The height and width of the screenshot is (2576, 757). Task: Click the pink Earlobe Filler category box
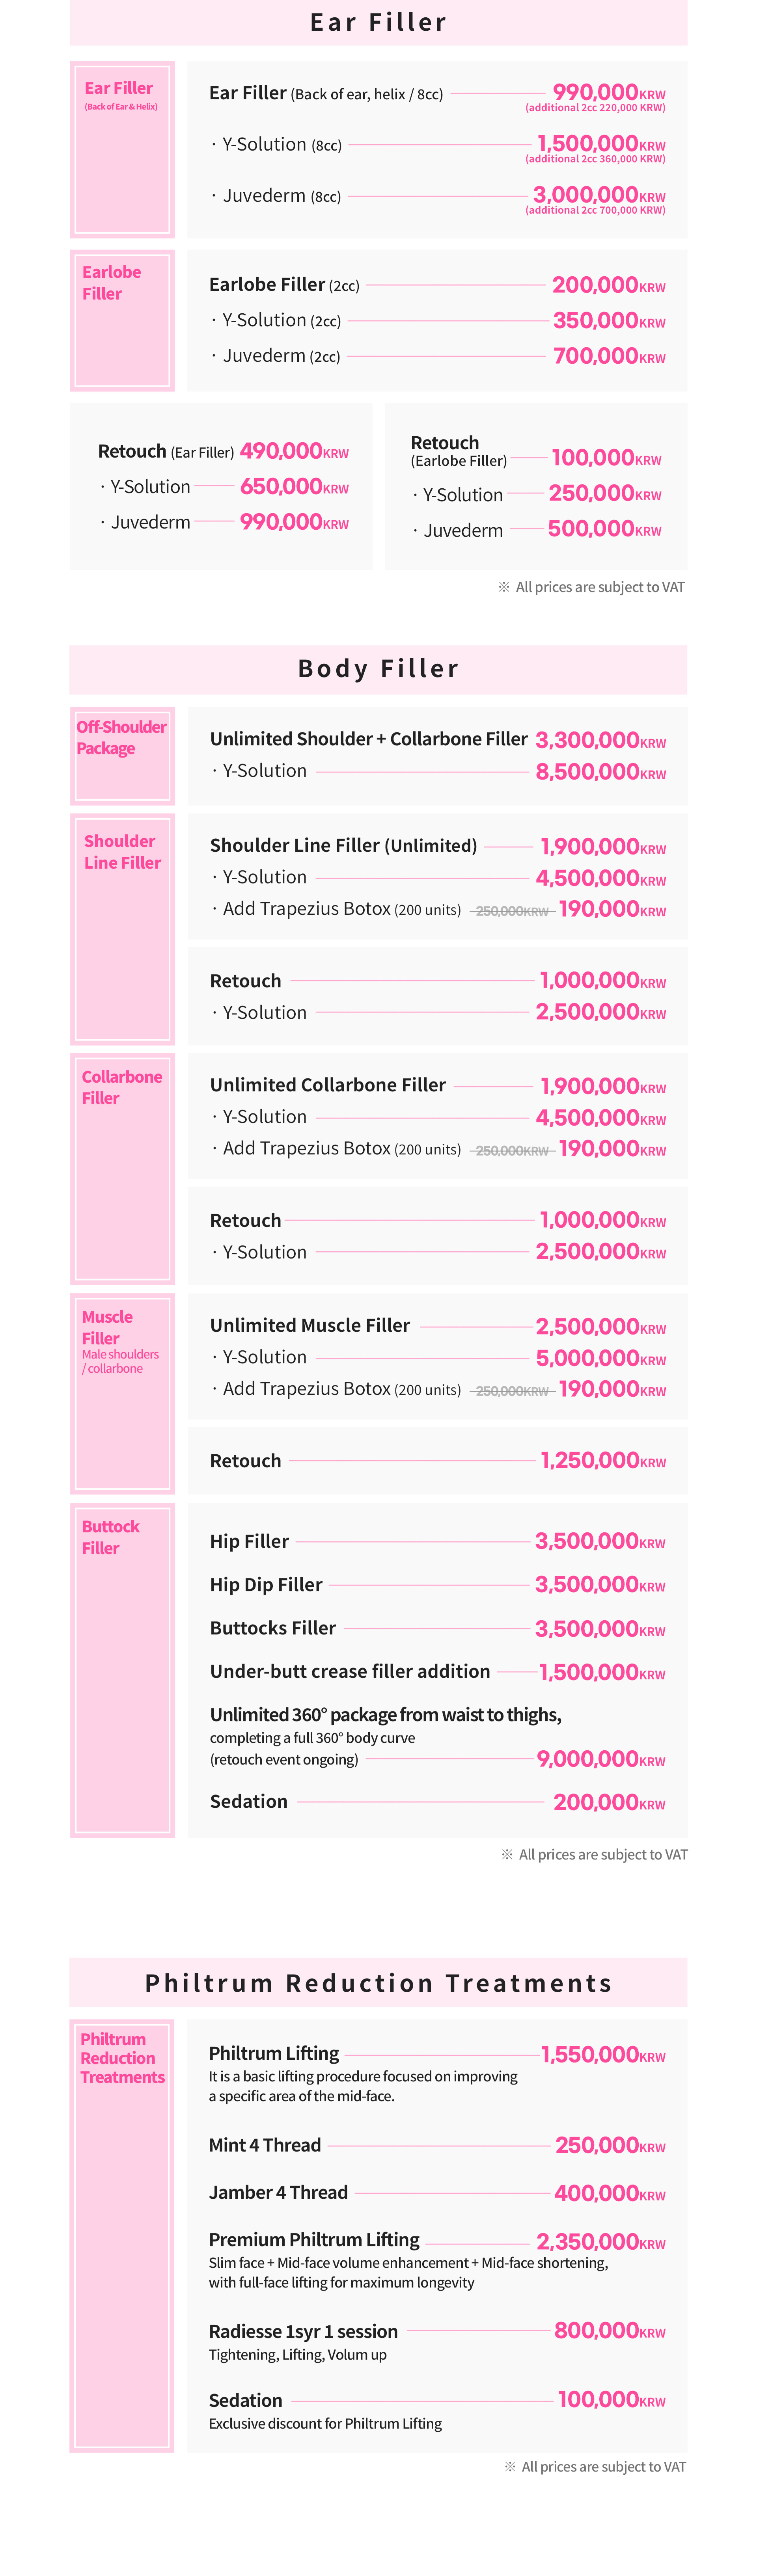[122, 320]
